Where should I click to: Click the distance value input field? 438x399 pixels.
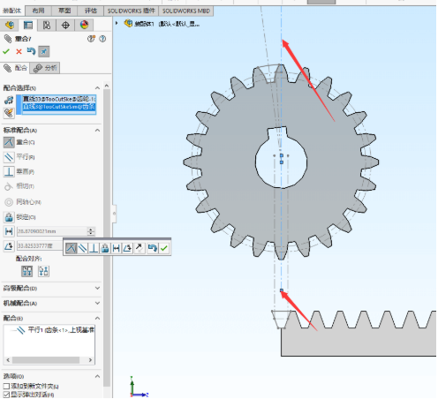[52, 231]
